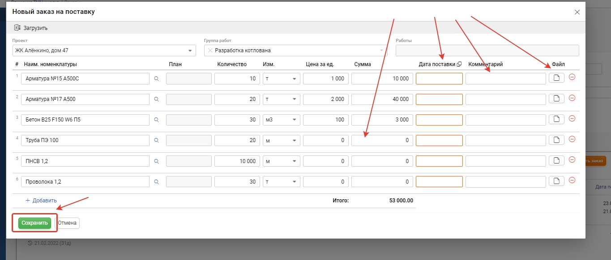The image size is (611, 260).
Task: Expand unit dropdown for Бетон В25 row
Action: (295, 120)
